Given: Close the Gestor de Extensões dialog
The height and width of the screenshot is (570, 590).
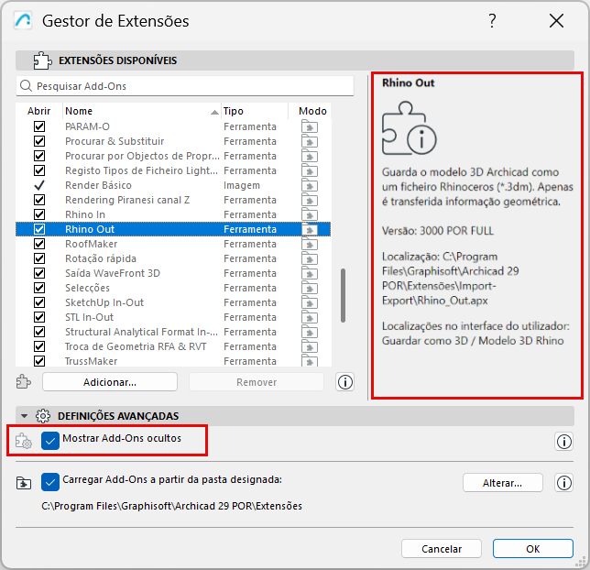Looking at the screenshot, I should click(x=556, y=21).
